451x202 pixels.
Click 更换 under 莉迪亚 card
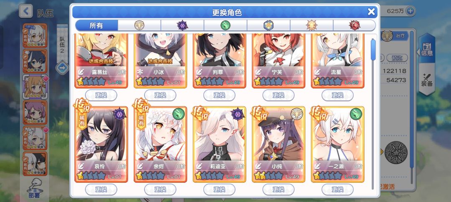219,189
